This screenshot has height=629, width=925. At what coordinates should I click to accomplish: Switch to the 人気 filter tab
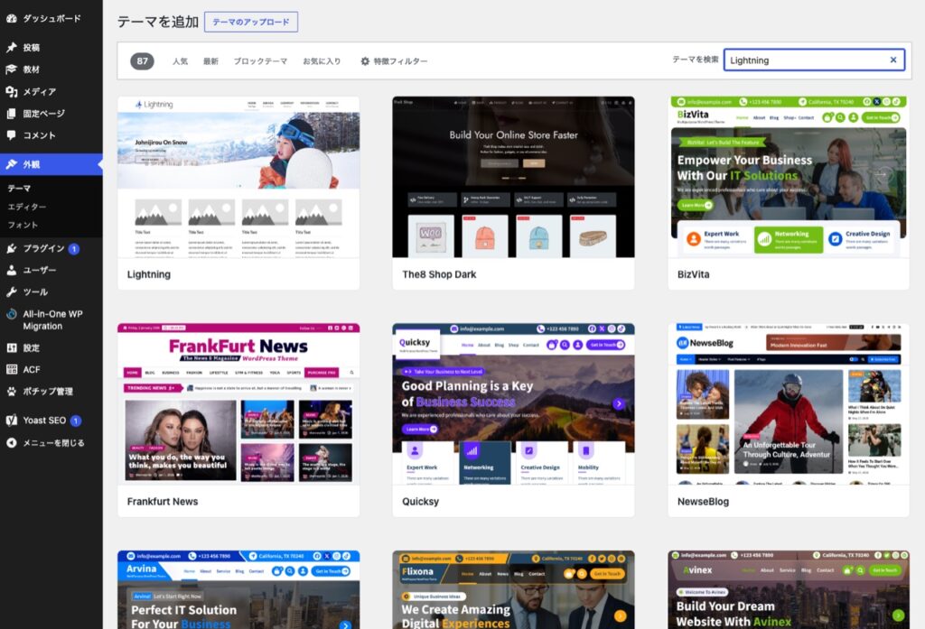[180, 60]
